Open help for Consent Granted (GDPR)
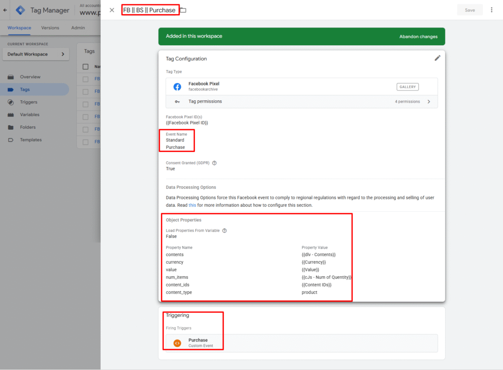This screenshot has width=503, height=370. click(x=214, y=163)
